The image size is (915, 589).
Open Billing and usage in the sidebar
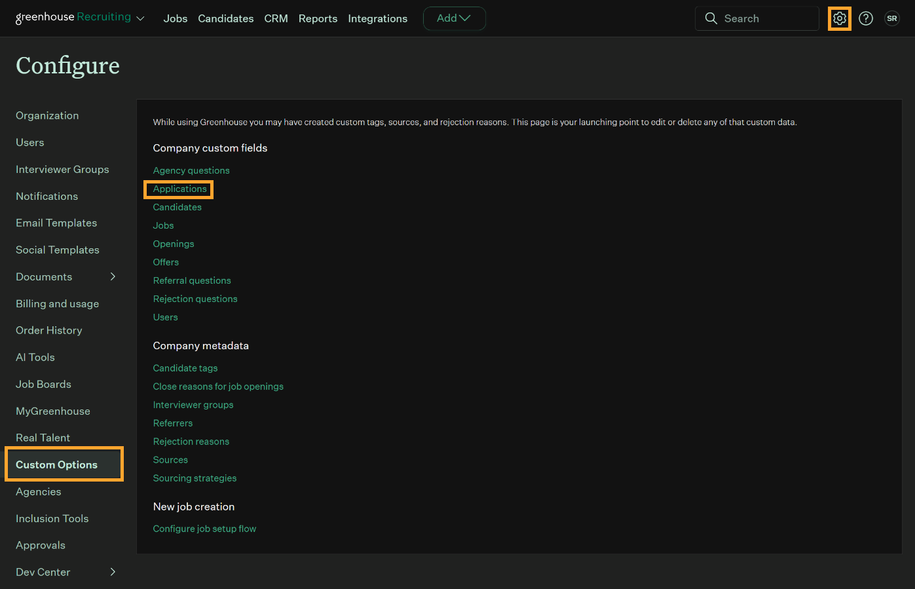click(58, 303)
